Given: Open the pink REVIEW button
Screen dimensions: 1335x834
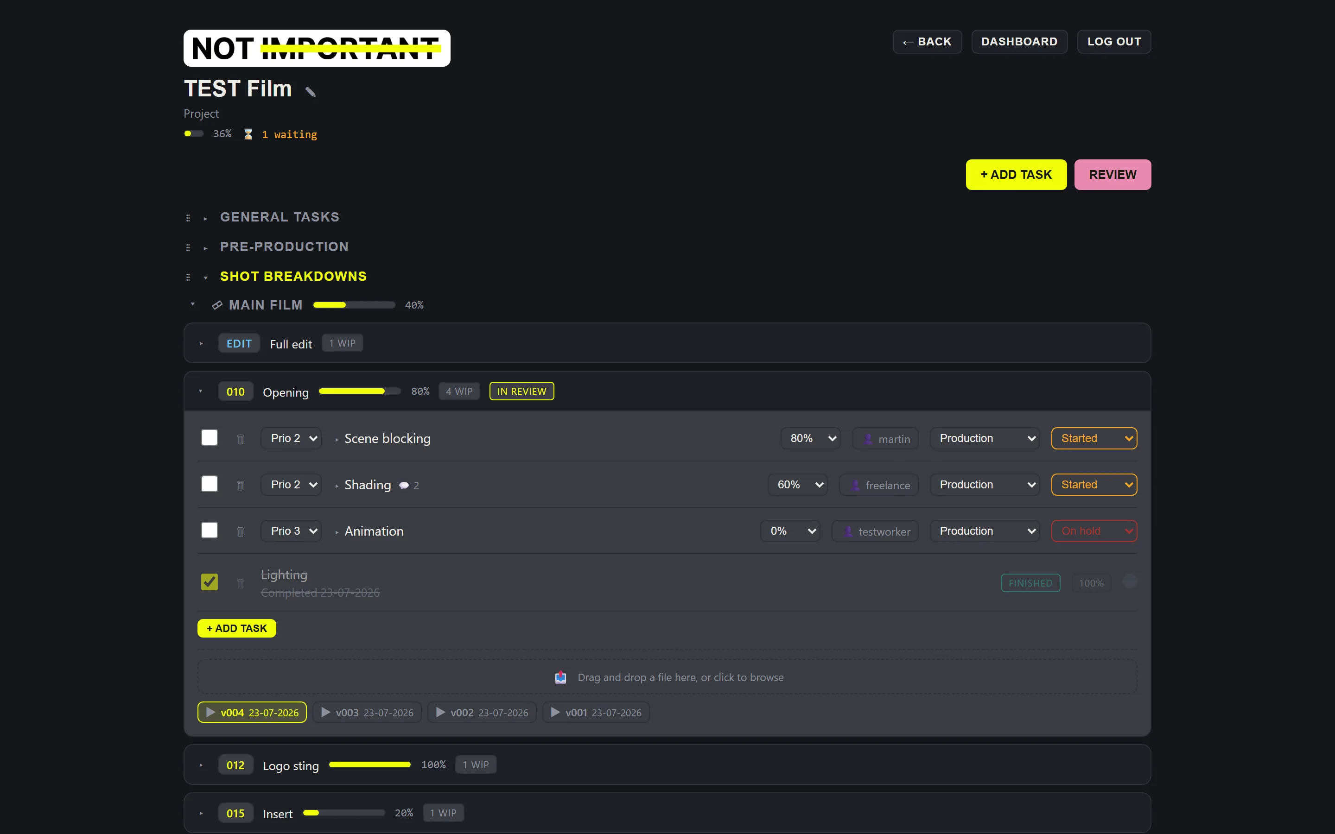Looking at the screenshot, I should (1112, 174).
